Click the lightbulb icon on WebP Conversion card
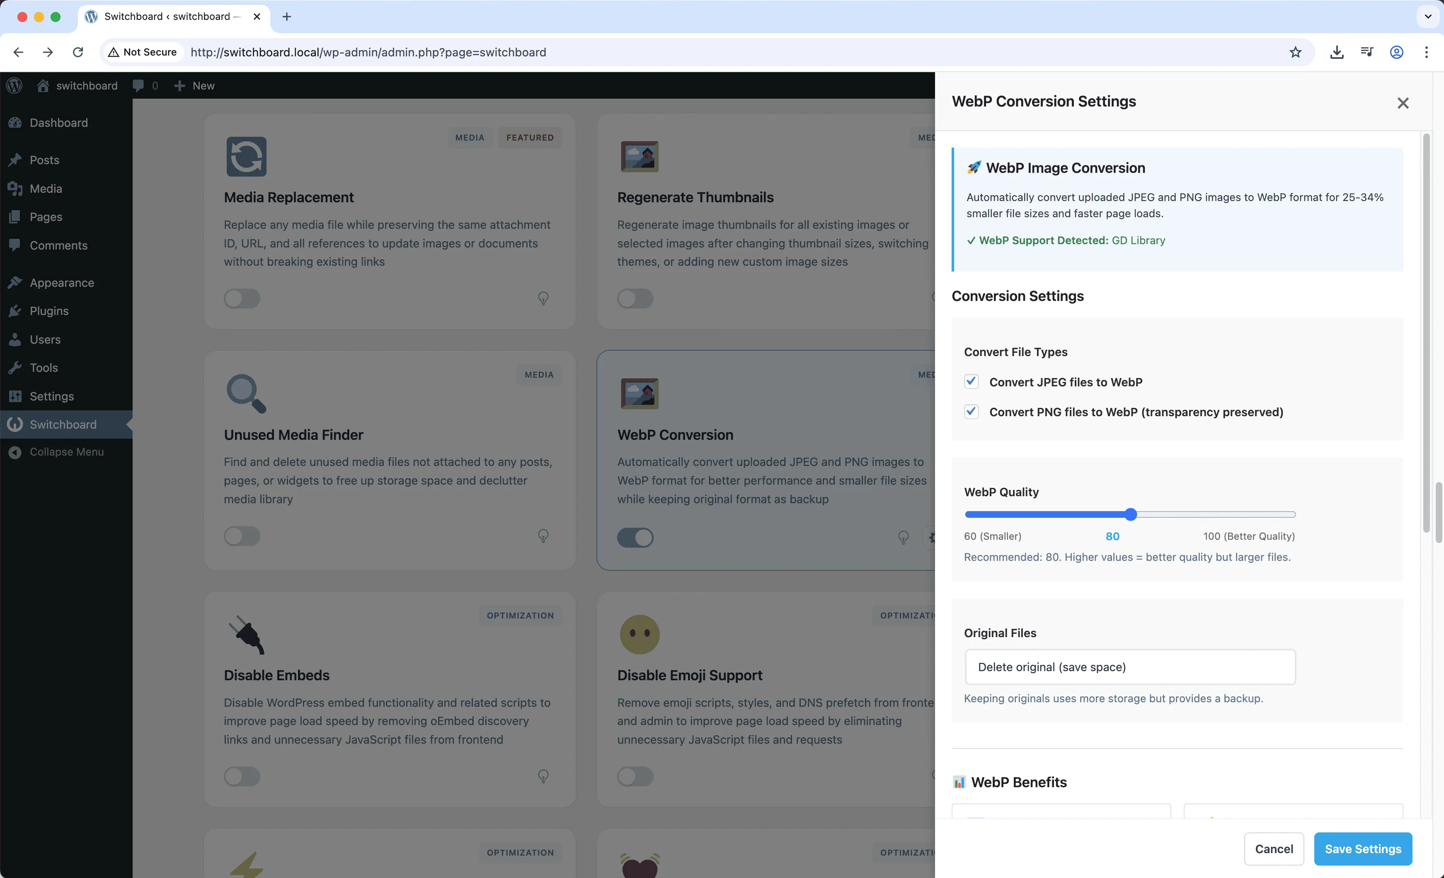Viewport: 1444px width, 878px height. coord(903,537)
